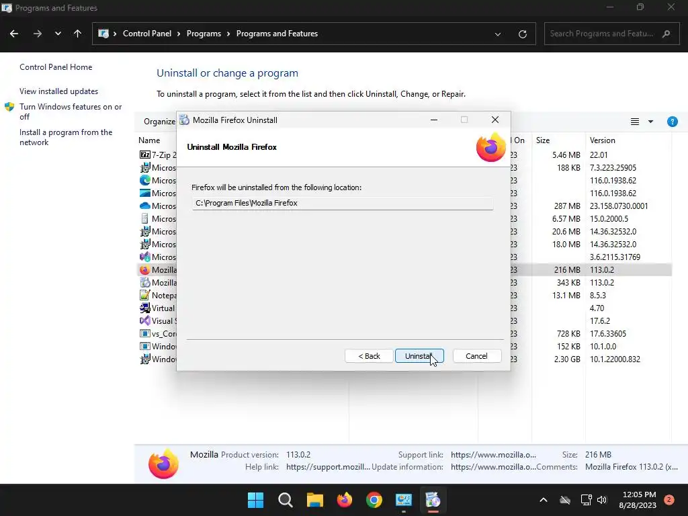Open the blue Help icon

(672, 122)
